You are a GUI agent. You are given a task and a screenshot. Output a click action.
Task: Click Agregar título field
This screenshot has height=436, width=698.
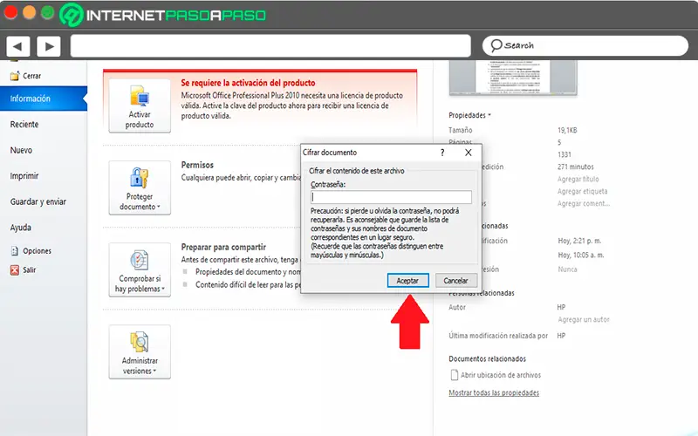tap(578, 179)
